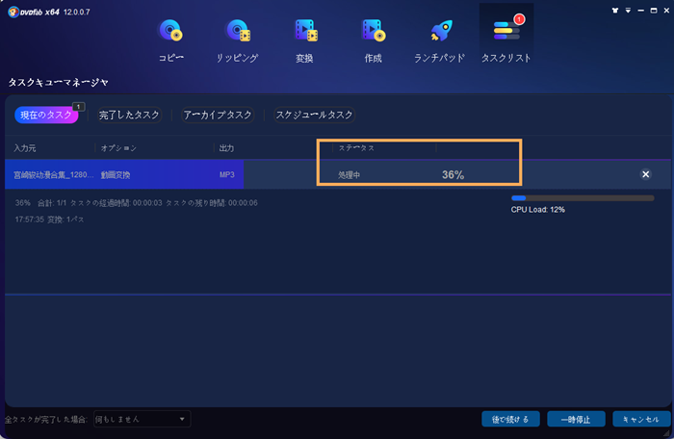Viewport: 674px width, 439px height.
Task: Switch to the 完了したタスク tab
Action: [129, 115]
